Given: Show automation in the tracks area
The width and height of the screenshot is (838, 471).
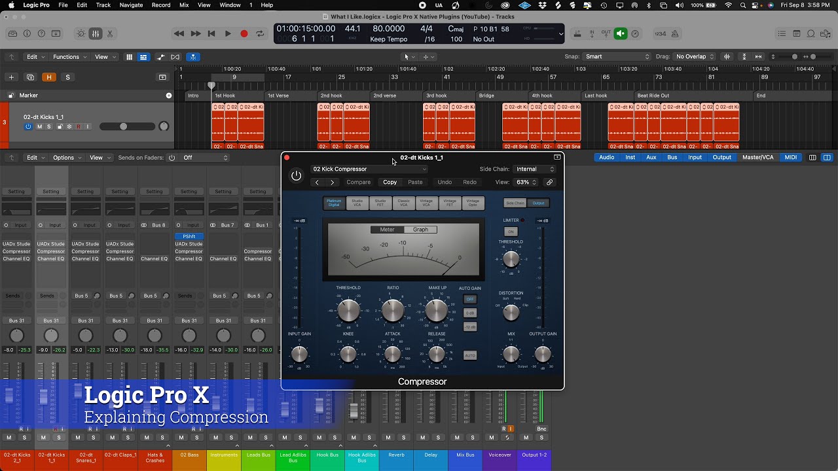Looking at the screenshot, I should [161, 57].
